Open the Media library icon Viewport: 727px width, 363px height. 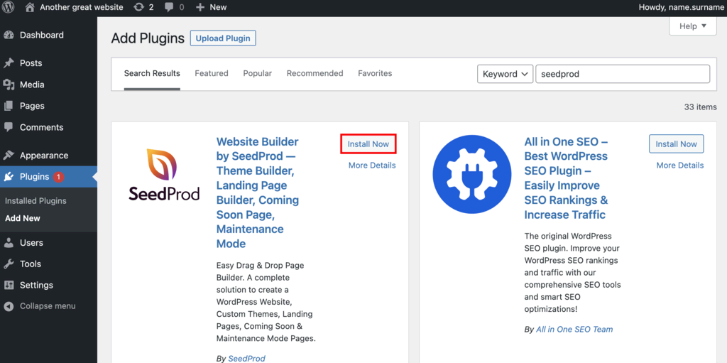[9, 85]
